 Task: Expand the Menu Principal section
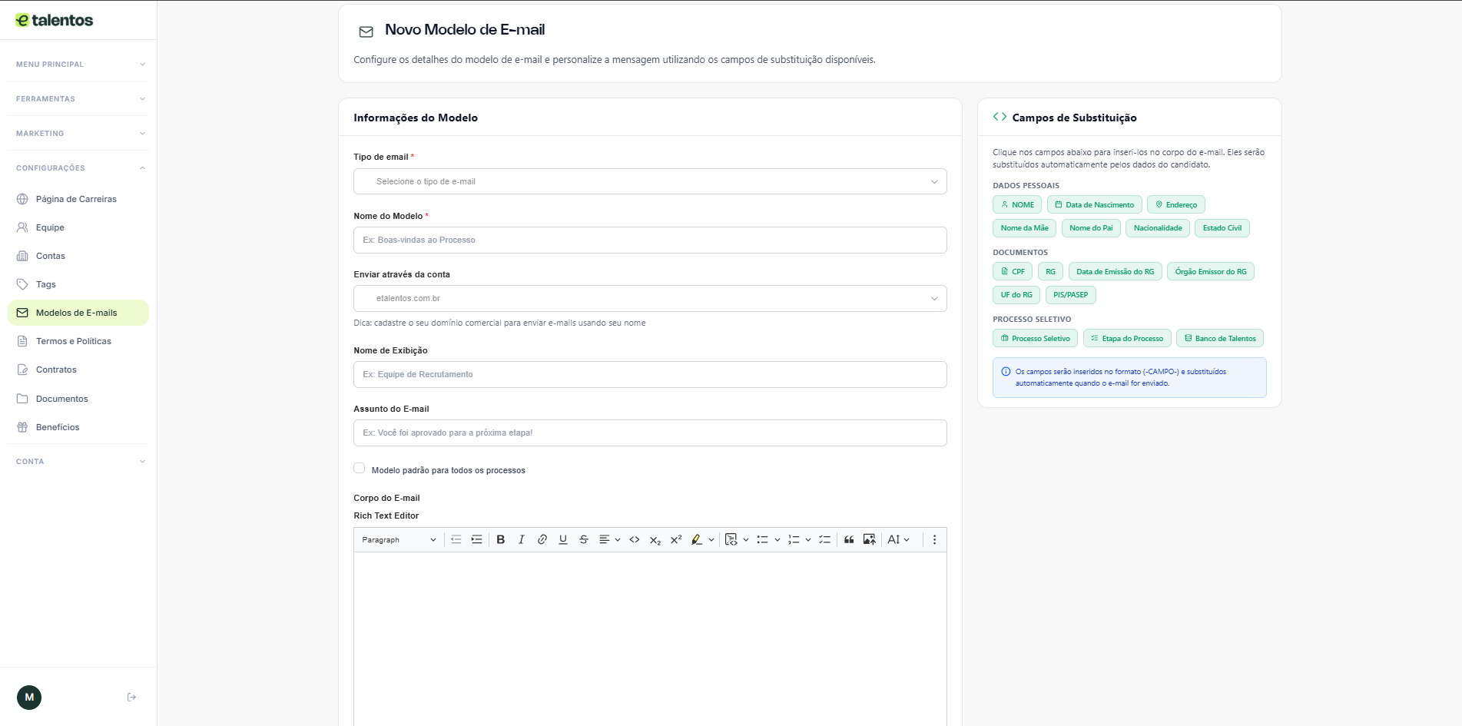pyautogui.click(x=78, y=65)
